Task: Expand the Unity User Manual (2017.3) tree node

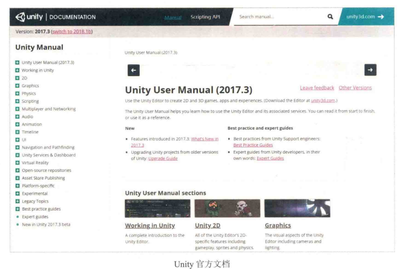Action: (17, 62)
